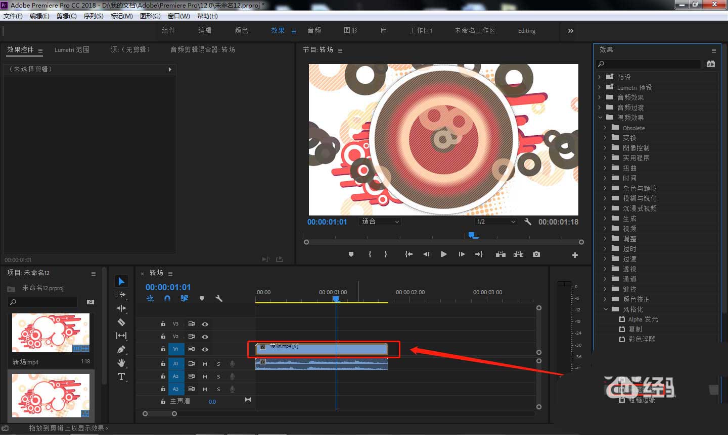Click the Export Frame camera icon
Screen dimensions: 728x435
click(536, 254)
